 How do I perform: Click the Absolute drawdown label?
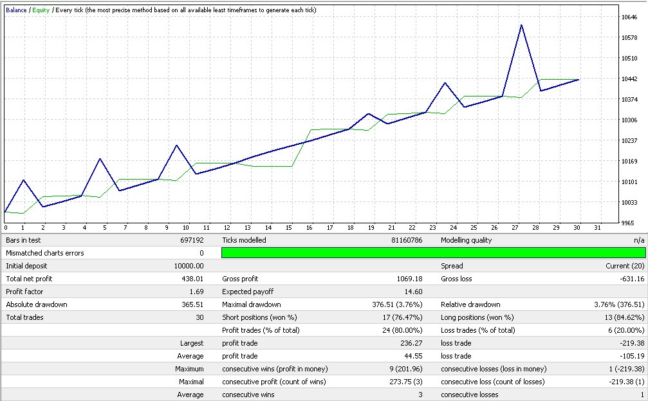[x=37, y=304]
